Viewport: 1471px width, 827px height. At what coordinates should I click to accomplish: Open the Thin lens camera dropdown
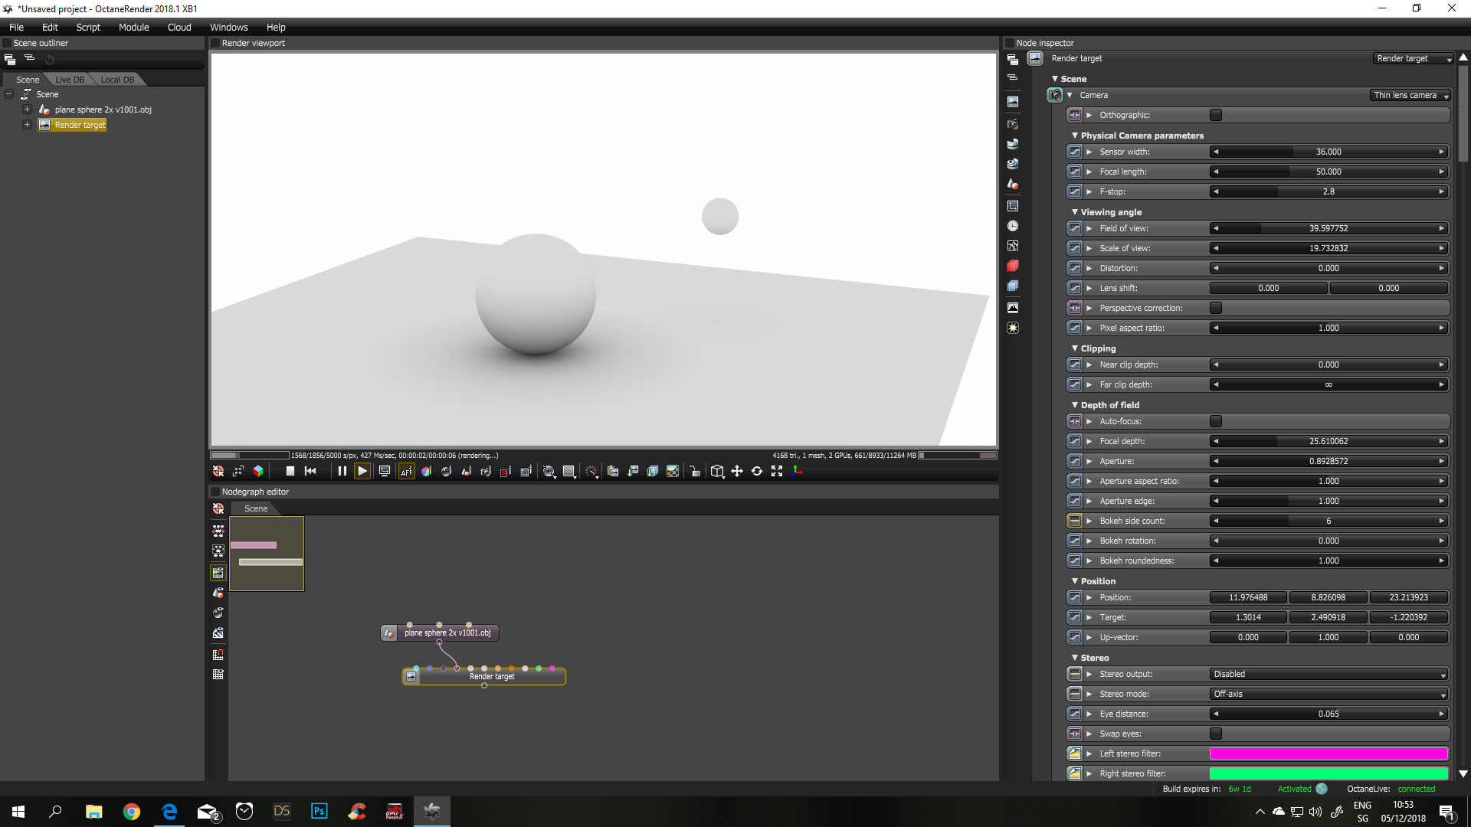click(x=1410, y=95)
